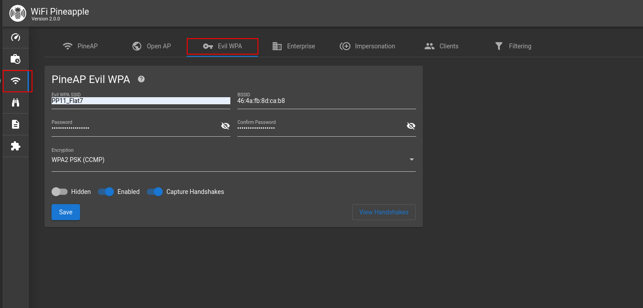Switch to the Open AP tab

click(x=152, y=46)
